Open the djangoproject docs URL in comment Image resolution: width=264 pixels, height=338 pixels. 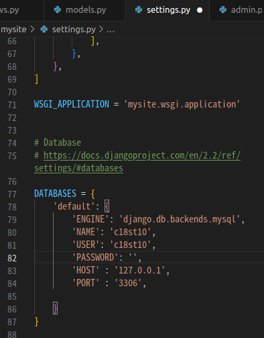(142, 155)
